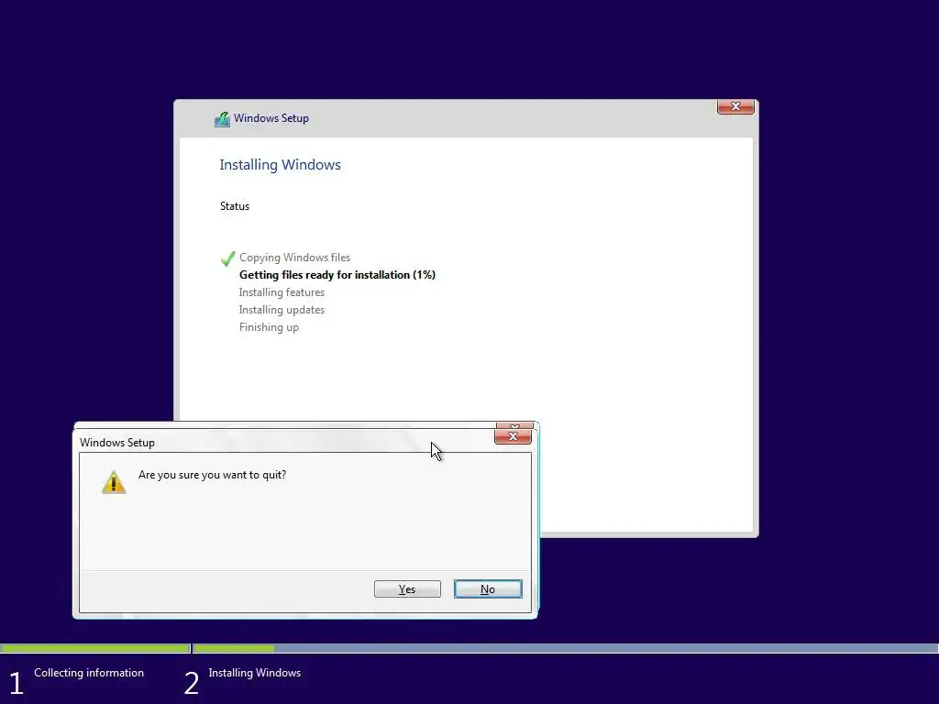The image size is (939, 704).
Task: Click the Collecting information progress bar
Action: tap(95, 648)
